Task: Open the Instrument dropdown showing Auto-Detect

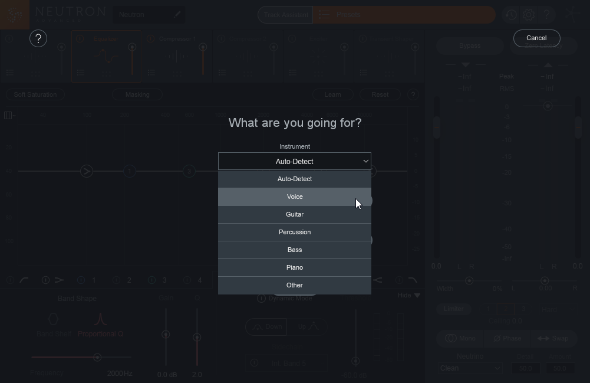Action: 295,161
